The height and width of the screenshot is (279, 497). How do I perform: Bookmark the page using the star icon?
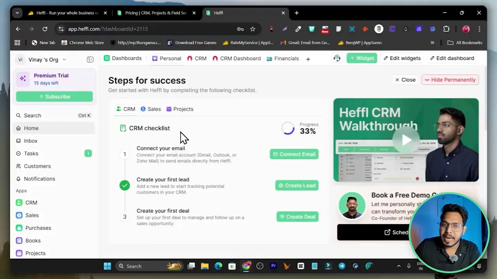[x=253, y=29]
